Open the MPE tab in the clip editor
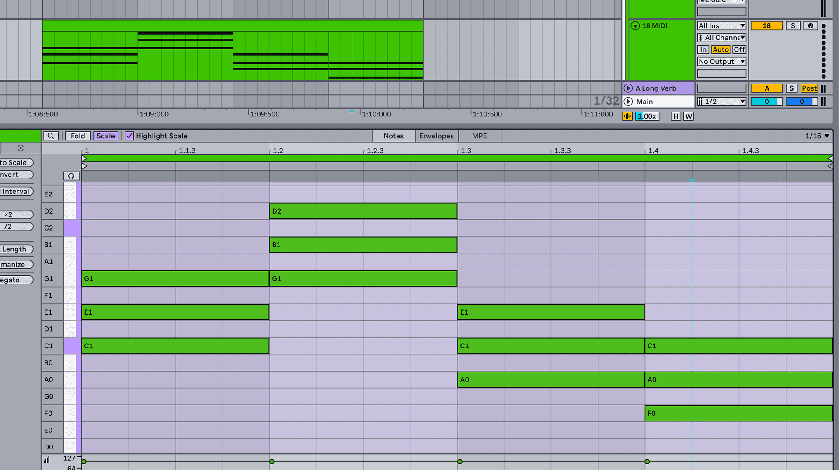The width and height of the screenshot is (839, 470). click(479, 136)
